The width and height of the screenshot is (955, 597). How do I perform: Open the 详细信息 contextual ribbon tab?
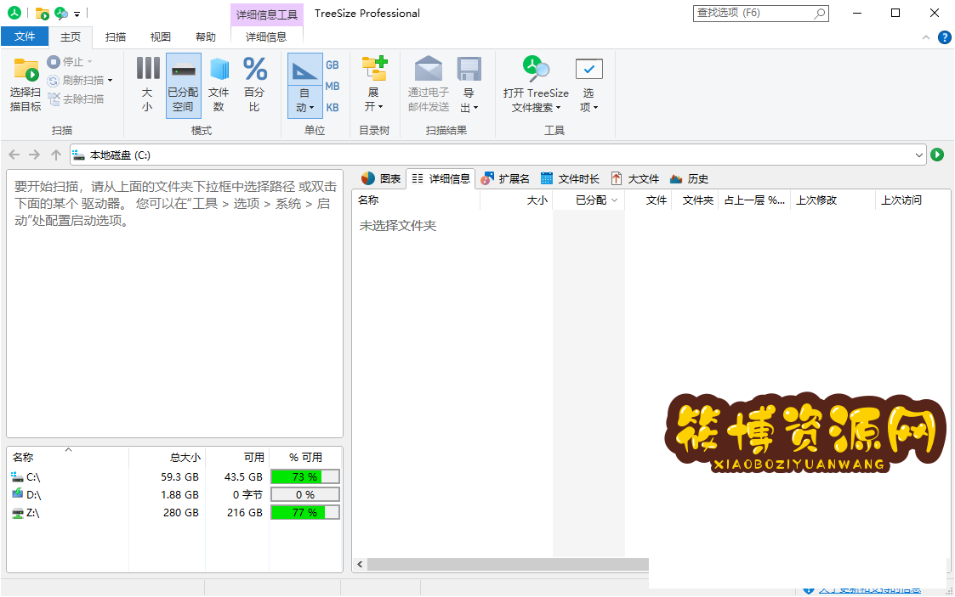pos(266,37)
